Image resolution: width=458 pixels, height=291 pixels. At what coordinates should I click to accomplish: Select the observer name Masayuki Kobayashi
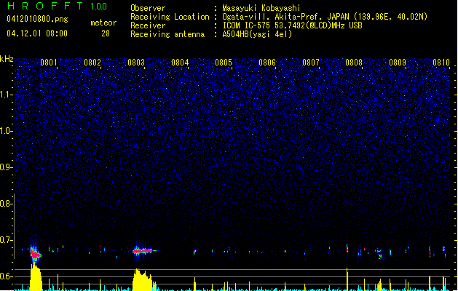tap(261, 8)
